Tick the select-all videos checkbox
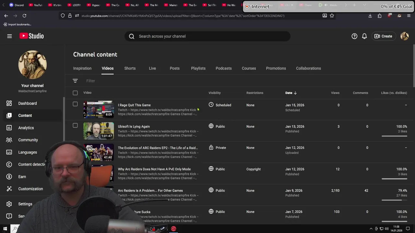The height and width of the screenshot is (233, 415). click(x=75, y=93)
